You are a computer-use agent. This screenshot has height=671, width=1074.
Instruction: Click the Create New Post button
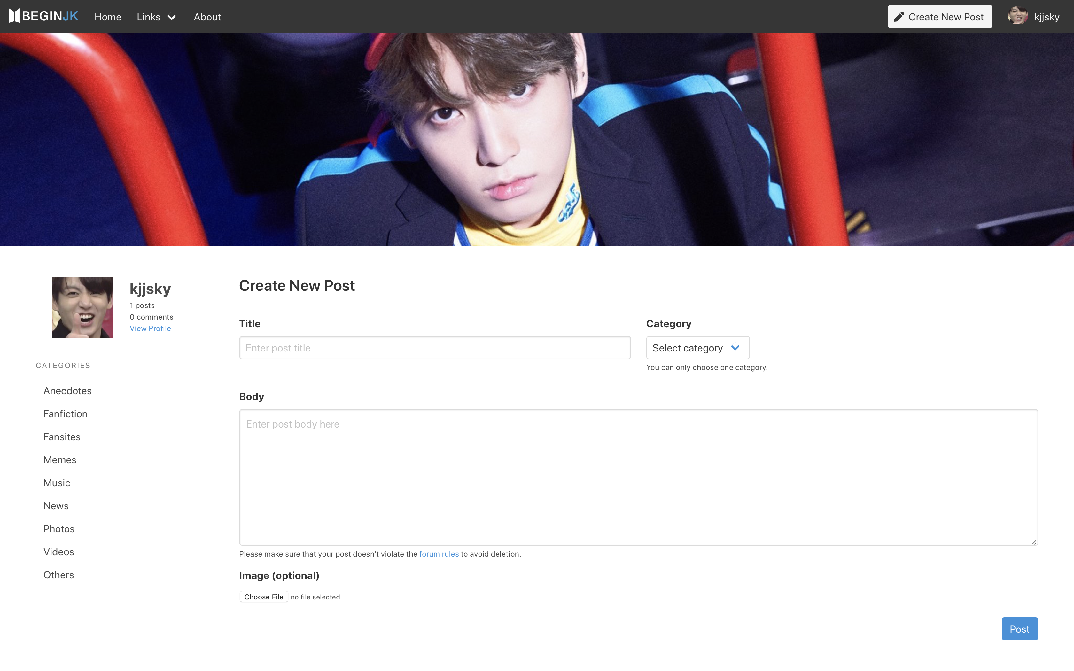click(939, 17)
